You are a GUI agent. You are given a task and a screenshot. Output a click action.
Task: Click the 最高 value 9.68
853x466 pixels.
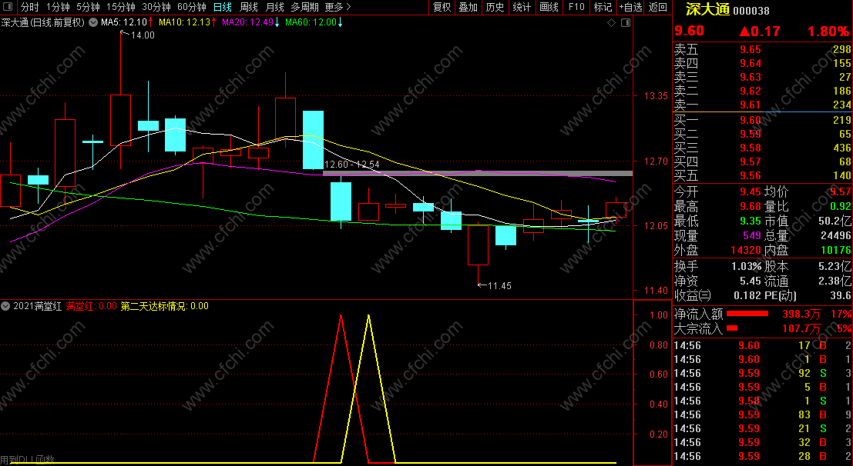pyautogui.click(x=751, y=206)
